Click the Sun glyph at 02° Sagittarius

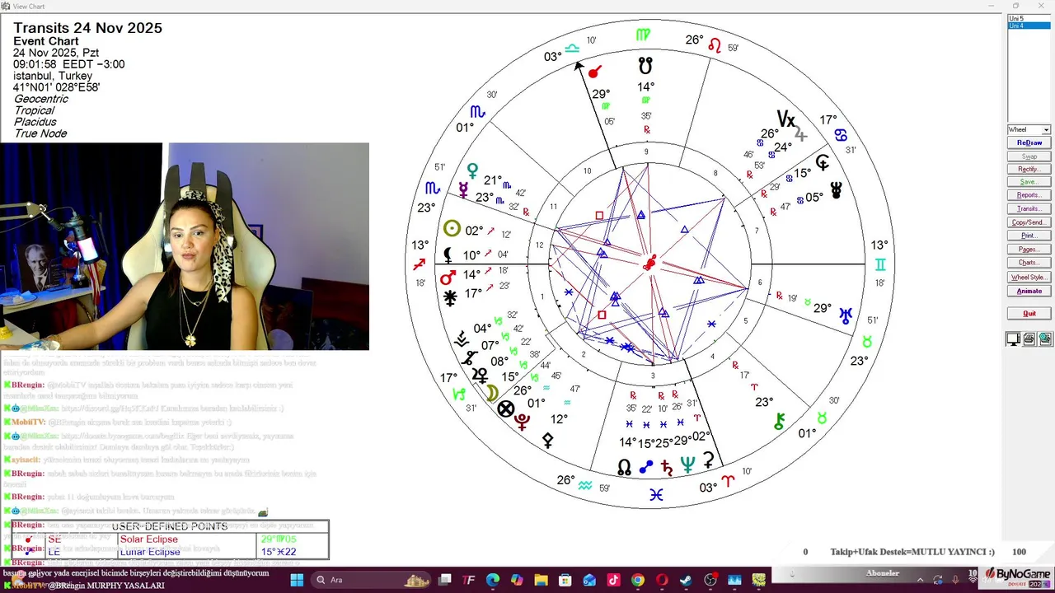[x=452, y=230]
